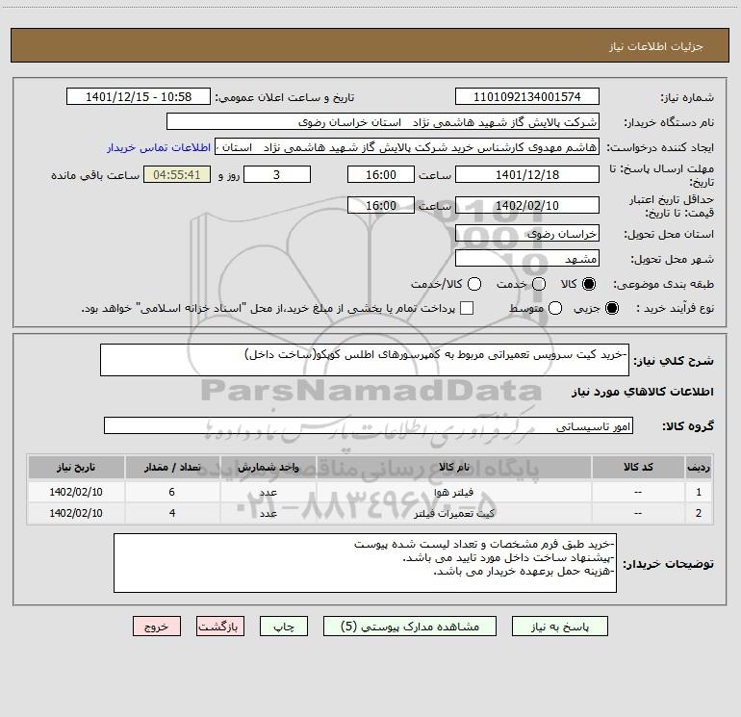Click the پاسخ به نیاز button
Image resolution: width=741 pixels, height=717 pixels.
click(559, 627)
